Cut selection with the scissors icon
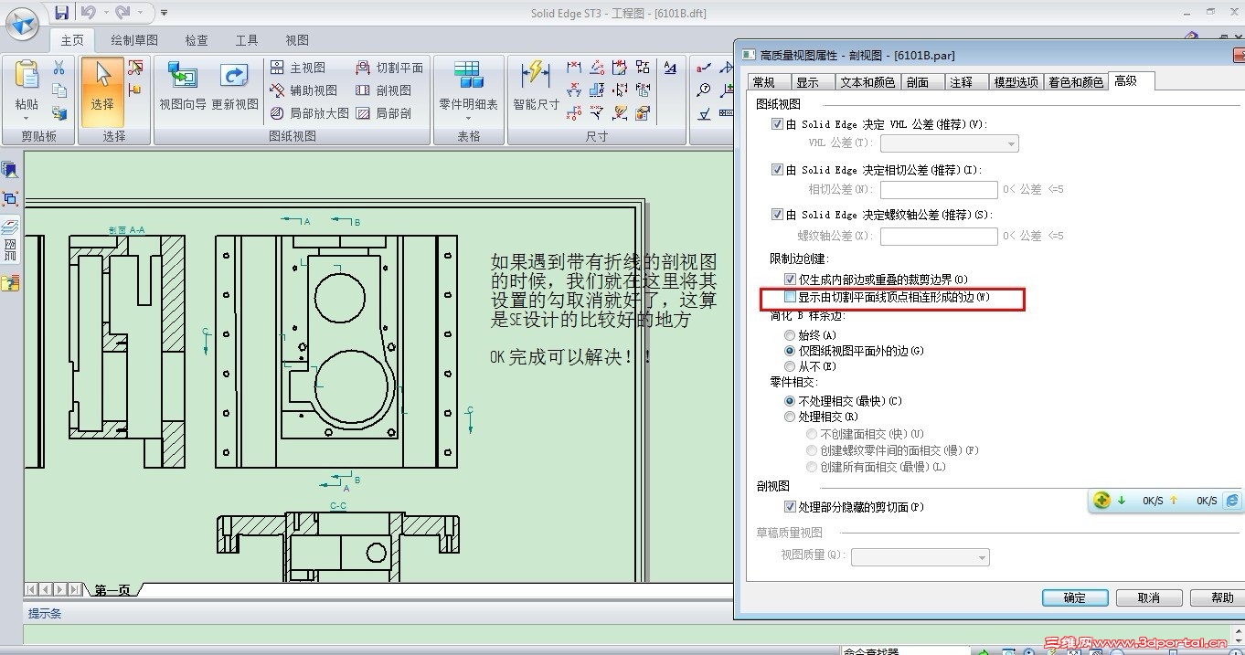Image resolution: width=1245 pixels, height=655 pixels. (59, 68)
